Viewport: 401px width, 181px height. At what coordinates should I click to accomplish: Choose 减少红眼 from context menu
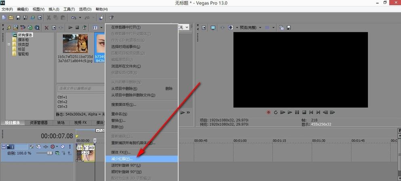point(141,159)
